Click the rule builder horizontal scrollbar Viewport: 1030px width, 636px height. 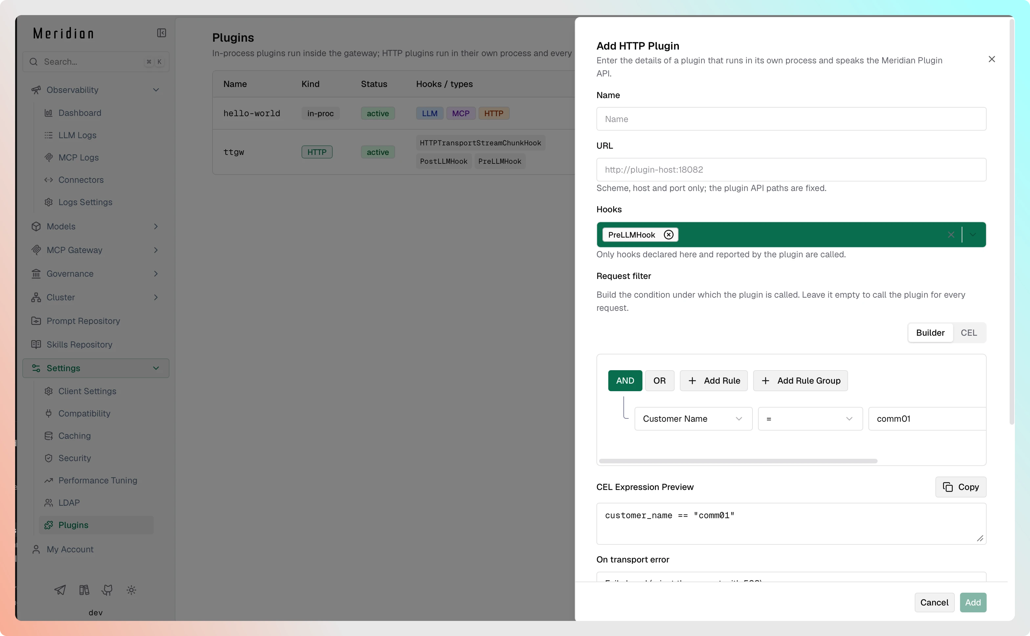coord(738,461)
